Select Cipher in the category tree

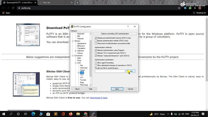tap(82, 70)
